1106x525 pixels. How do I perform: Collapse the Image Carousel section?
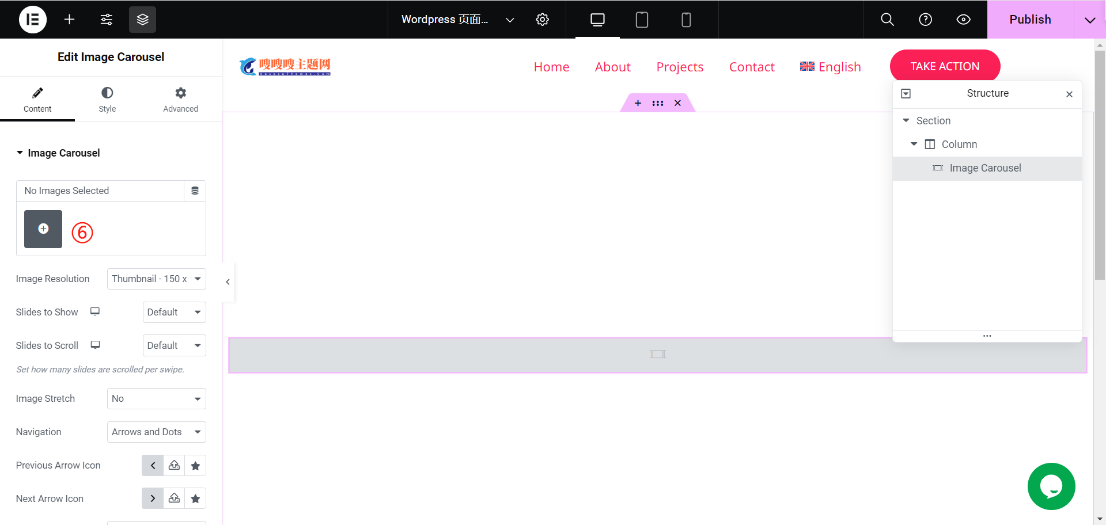[58, 153]
